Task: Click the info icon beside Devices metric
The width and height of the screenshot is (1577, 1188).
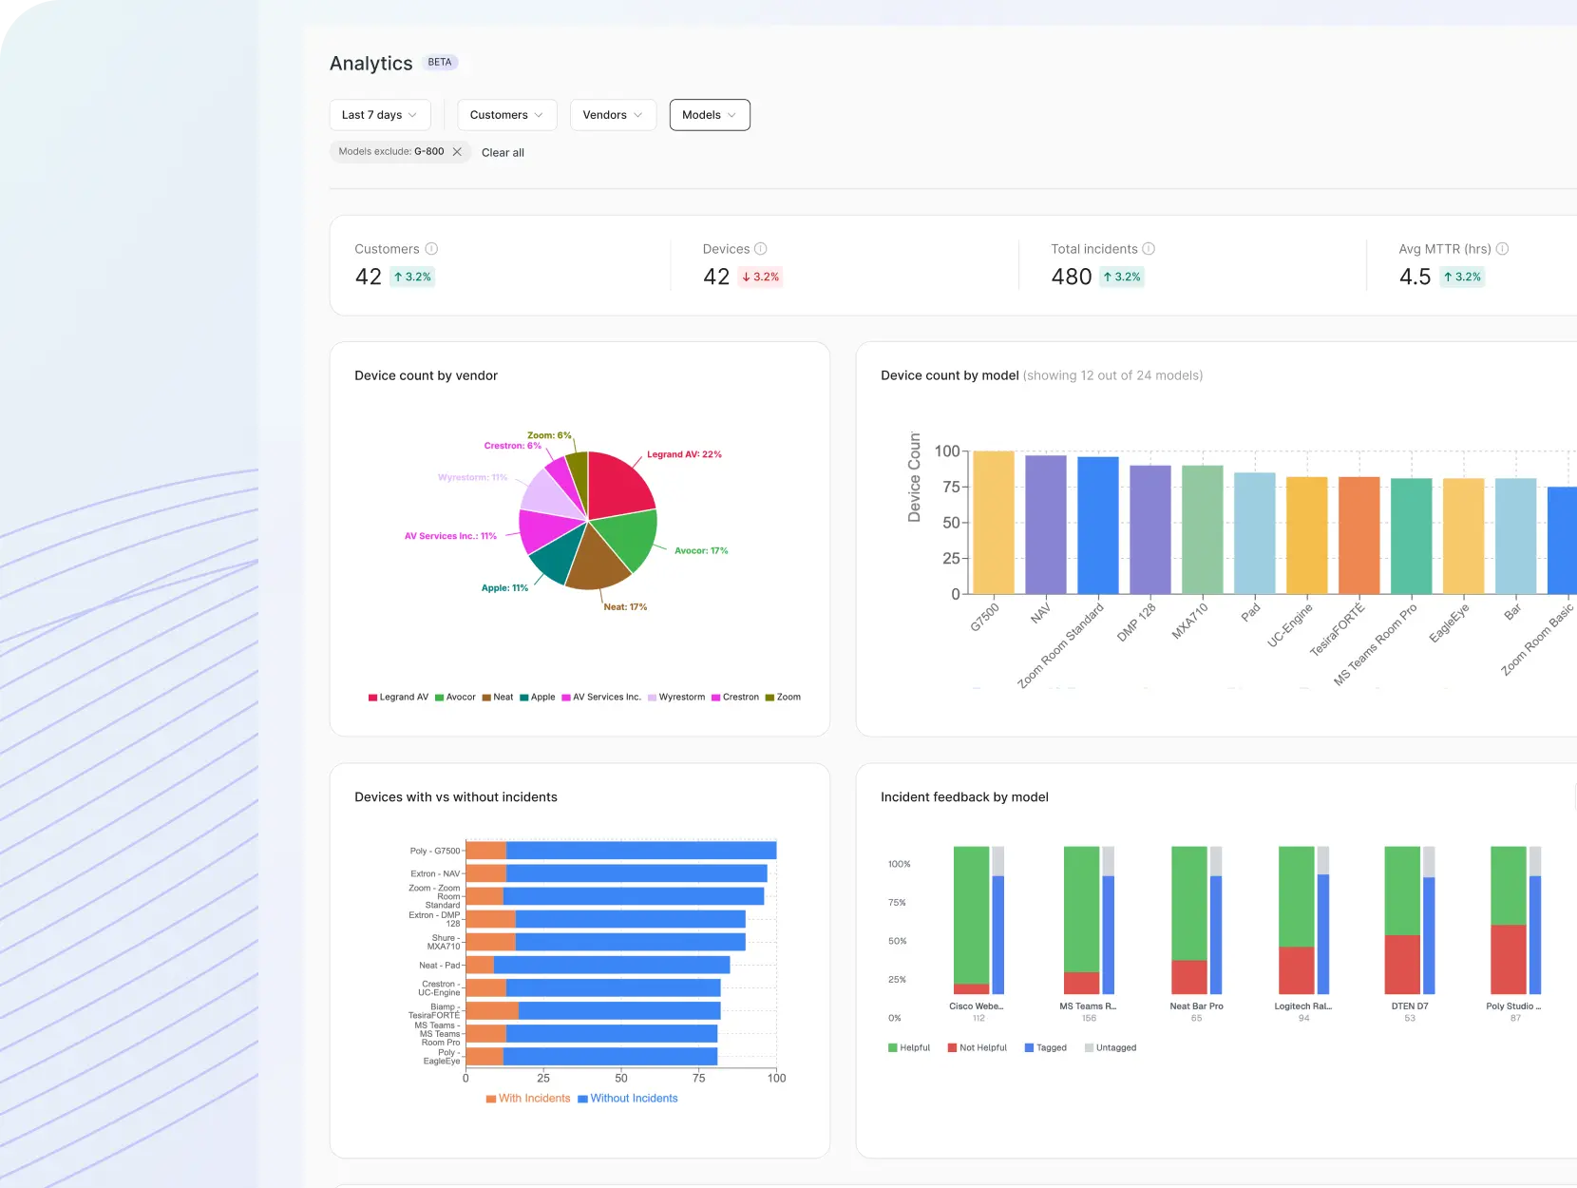Action: [x=761, y=249]
